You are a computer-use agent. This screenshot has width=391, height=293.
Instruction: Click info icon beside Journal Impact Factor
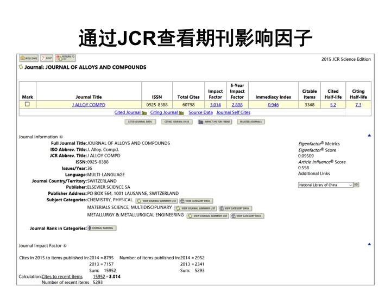click(65, 246)
